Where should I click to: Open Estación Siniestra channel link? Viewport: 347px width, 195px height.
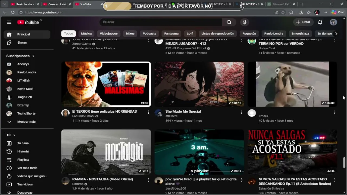[x=271, y=188]
